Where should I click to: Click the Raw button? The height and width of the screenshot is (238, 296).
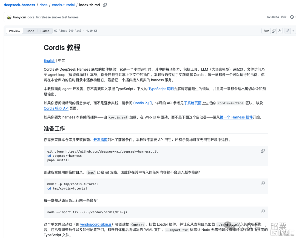[266, 31]
